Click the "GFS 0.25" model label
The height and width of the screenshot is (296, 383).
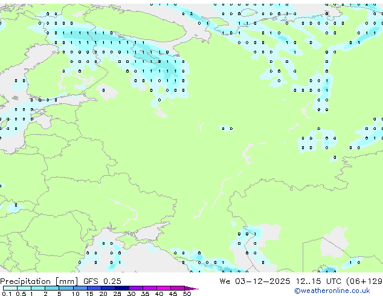point(102,281)
